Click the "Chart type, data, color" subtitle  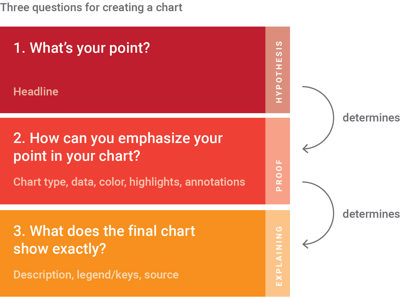pyautogui.click(x=129, y=182)
